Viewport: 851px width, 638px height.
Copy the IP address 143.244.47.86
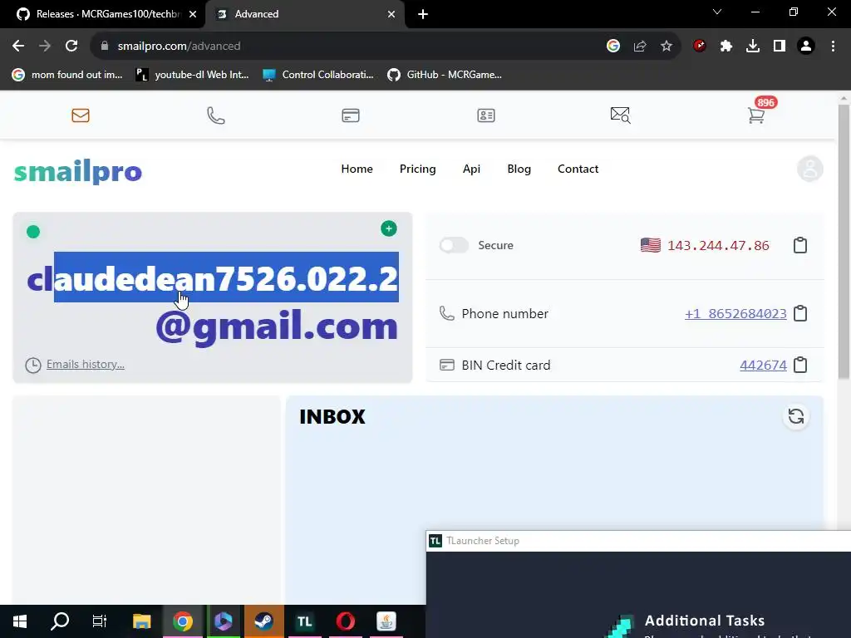pyautogui.click(x=800, y=245)
